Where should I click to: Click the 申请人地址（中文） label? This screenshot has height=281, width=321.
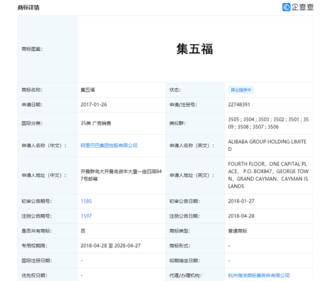pos(44,175)
